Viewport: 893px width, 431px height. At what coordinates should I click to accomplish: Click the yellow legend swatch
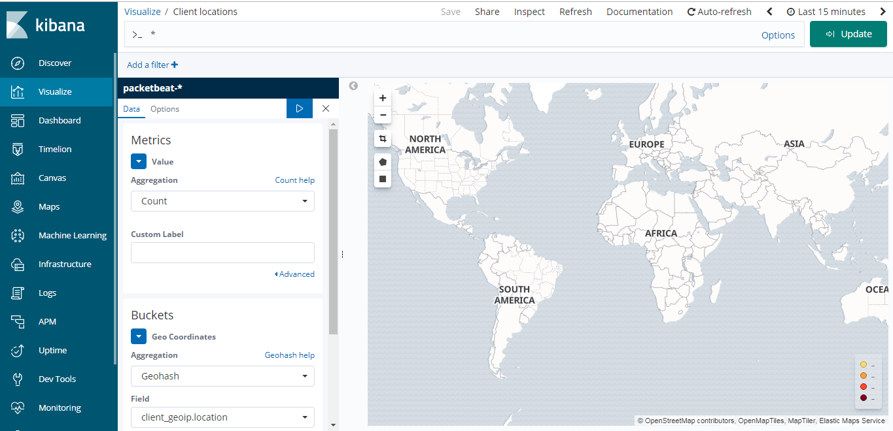pyautogui.click(x=864, y=364)
